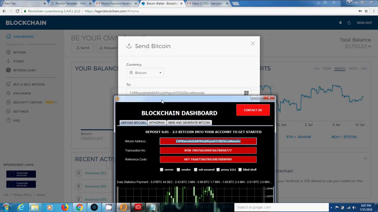Select the highlighted Bitcoin Address field
The height and width of the screenshot is (212, 378).
(208, 141)
